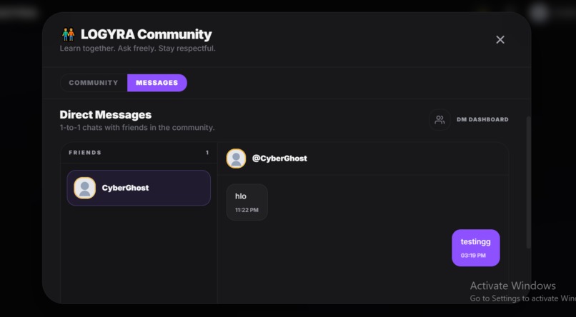Click the blurred profile avatar behind the dialog
Screen dimensions: 576x317
click(x=539, y=13)
